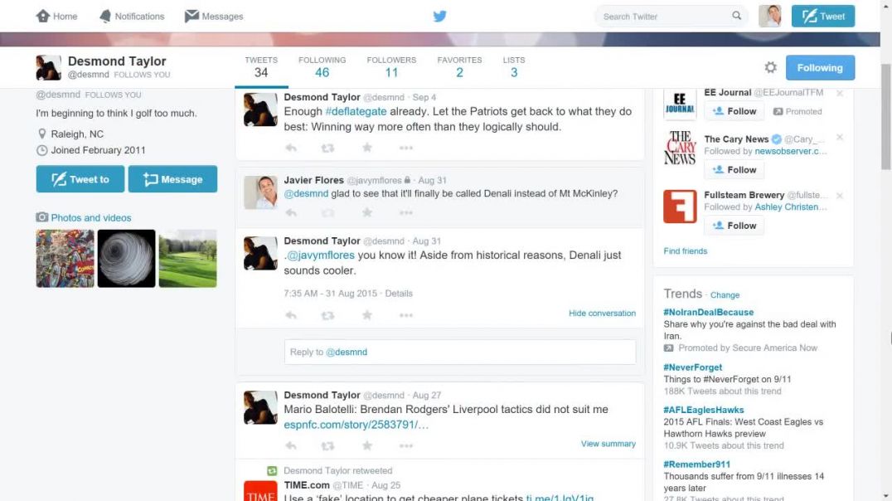Click Find friends link
Screen dimensions: 892x501
[x=686, y=251]
